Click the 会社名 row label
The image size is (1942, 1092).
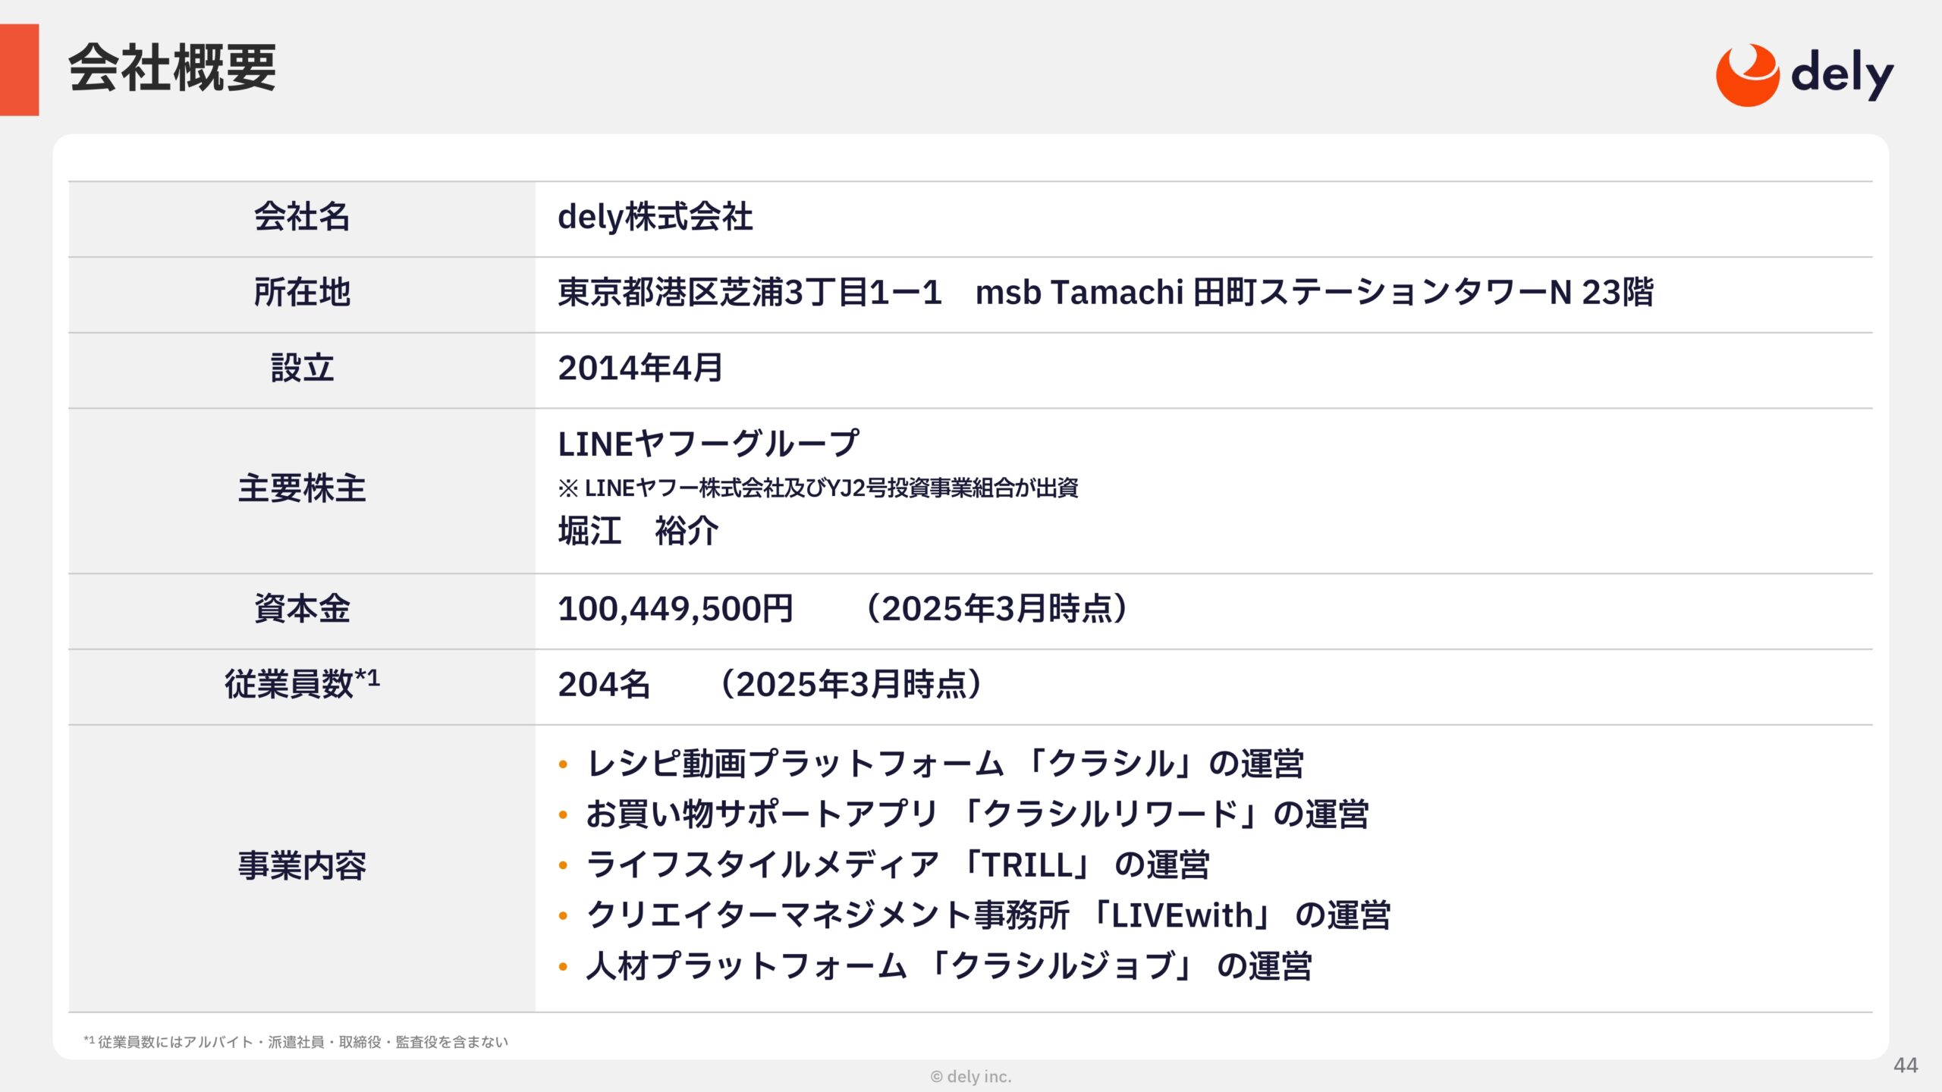coord(302,217)
